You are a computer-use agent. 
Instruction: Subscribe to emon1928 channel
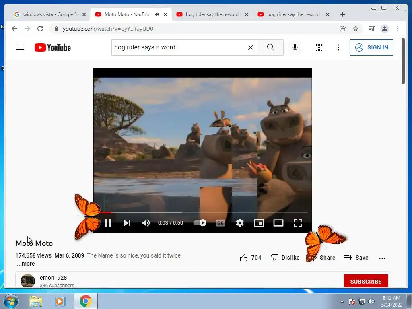366,281
